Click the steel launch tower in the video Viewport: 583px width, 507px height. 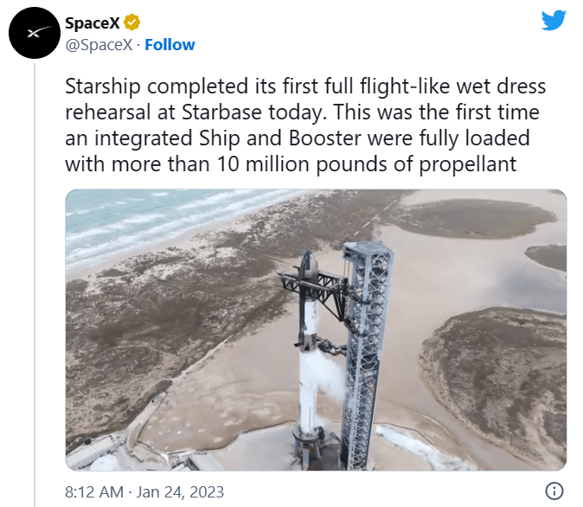tap(366, 353)
